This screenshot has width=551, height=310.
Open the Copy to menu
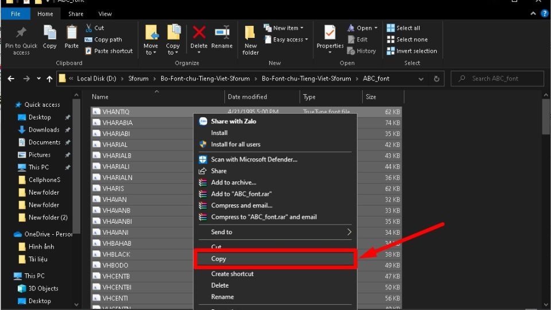(173, 40)
